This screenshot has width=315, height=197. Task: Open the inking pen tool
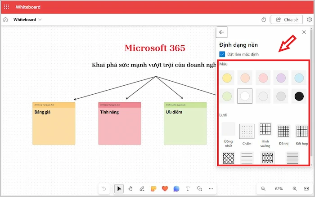tap(142, 188)
